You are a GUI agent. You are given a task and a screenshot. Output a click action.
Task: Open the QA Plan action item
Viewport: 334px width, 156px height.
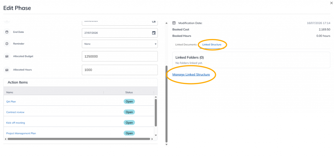point(11,101)
